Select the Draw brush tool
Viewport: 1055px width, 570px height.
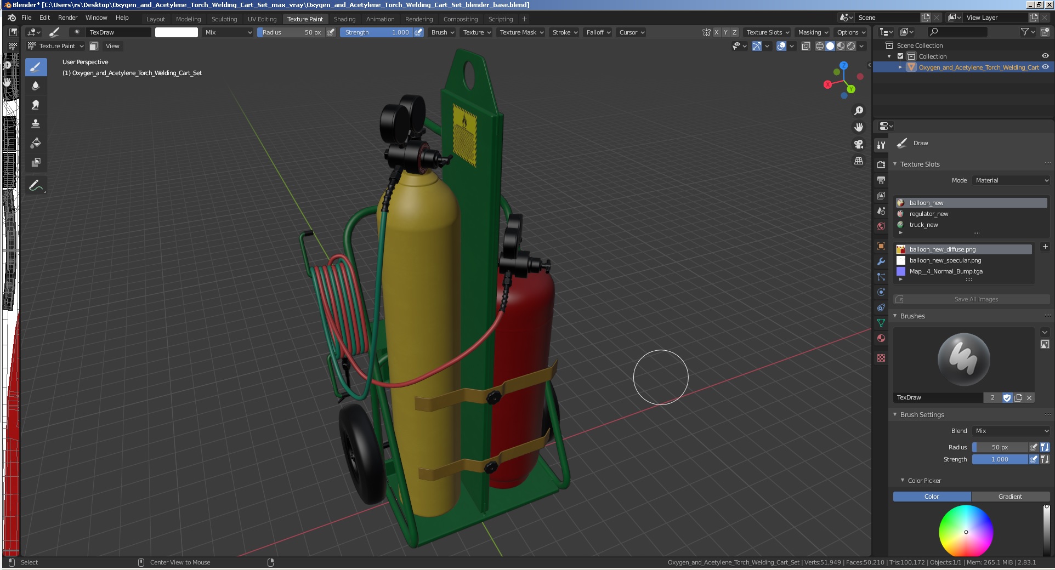36,67
